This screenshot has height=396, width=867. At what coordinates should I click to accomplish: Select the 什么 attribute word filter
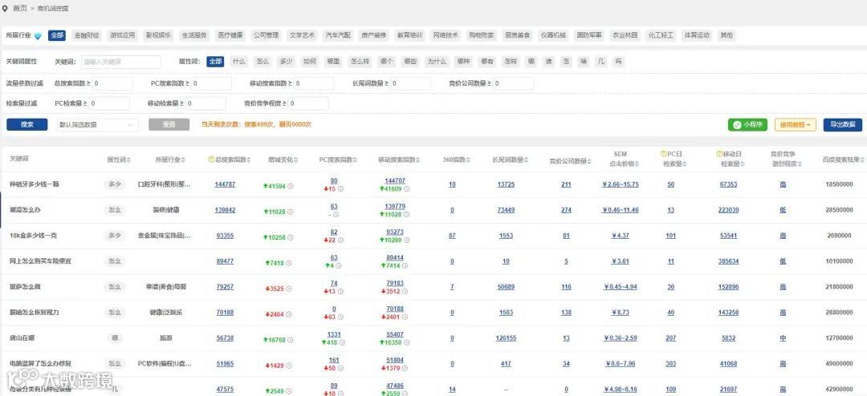pos(239,61)
